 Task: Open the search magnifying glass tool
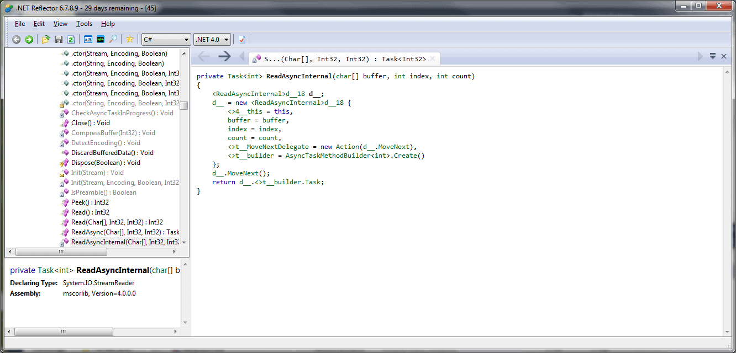113,39
